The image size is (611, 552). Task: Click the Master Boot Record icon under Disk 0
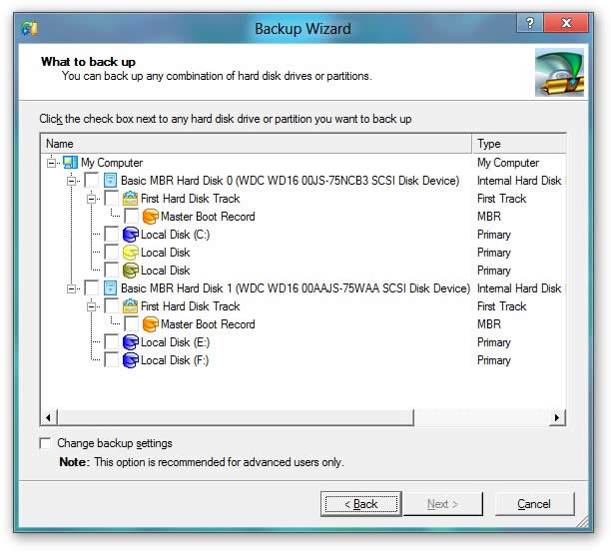pyautogui.click(x=150, y=217)
